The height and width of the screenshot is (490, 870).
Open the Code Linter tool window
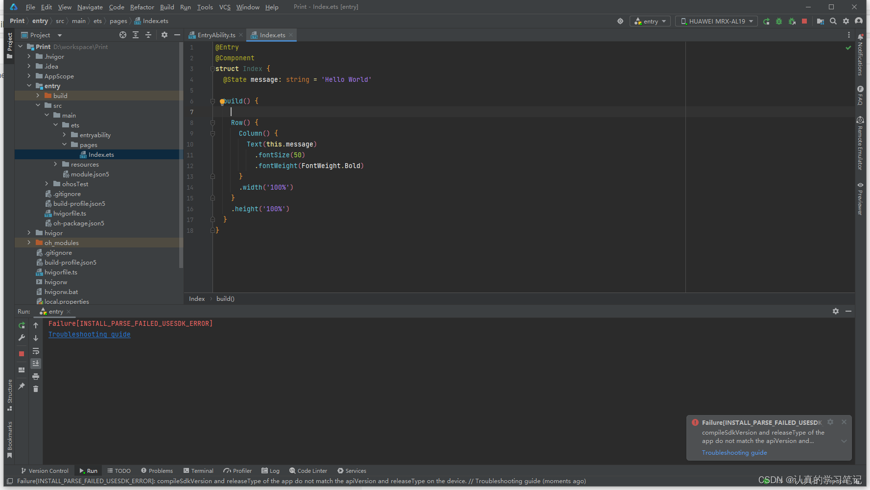[x=308, y=471]
